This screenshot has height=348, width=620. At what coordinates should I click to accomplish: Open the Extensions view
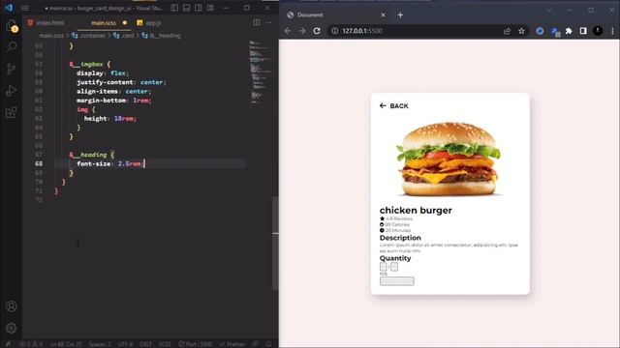(11, 112)
